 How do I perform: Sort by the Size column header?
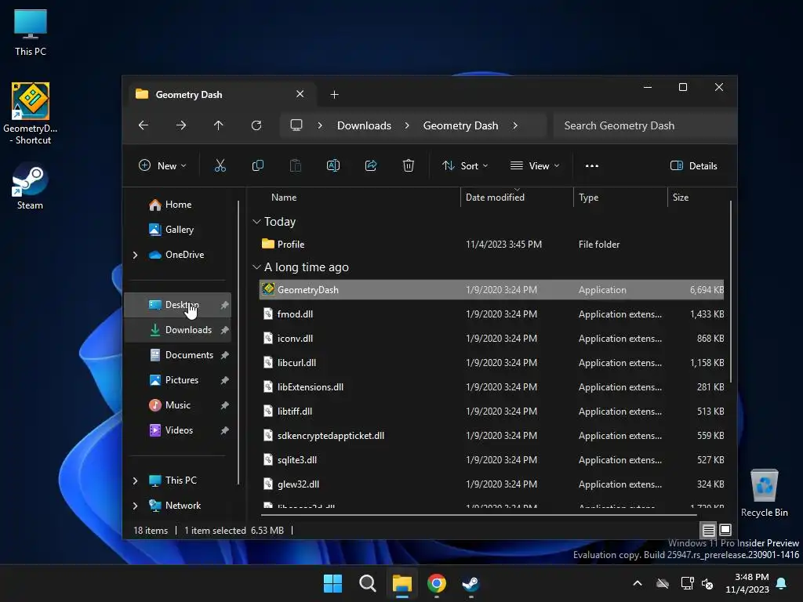point(680,197)
